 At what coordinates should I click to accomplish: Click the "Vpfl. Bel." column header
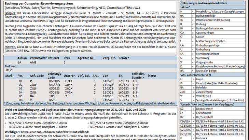pyautogui.click(x=84, y=76)
